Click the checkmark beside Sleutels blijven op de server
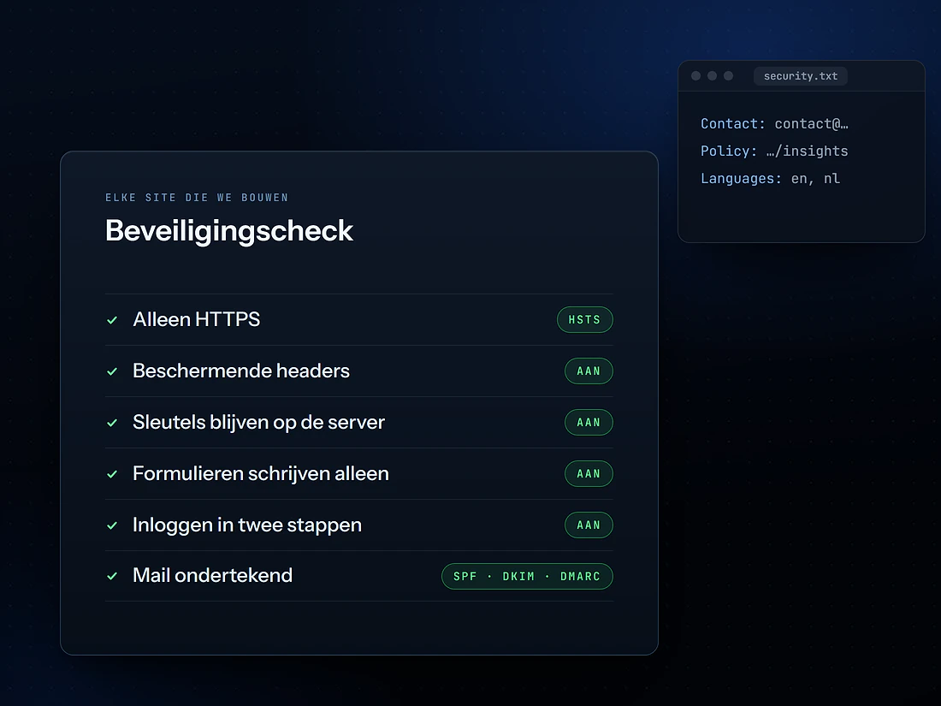941x706 pixels. (x=111, y=423)
